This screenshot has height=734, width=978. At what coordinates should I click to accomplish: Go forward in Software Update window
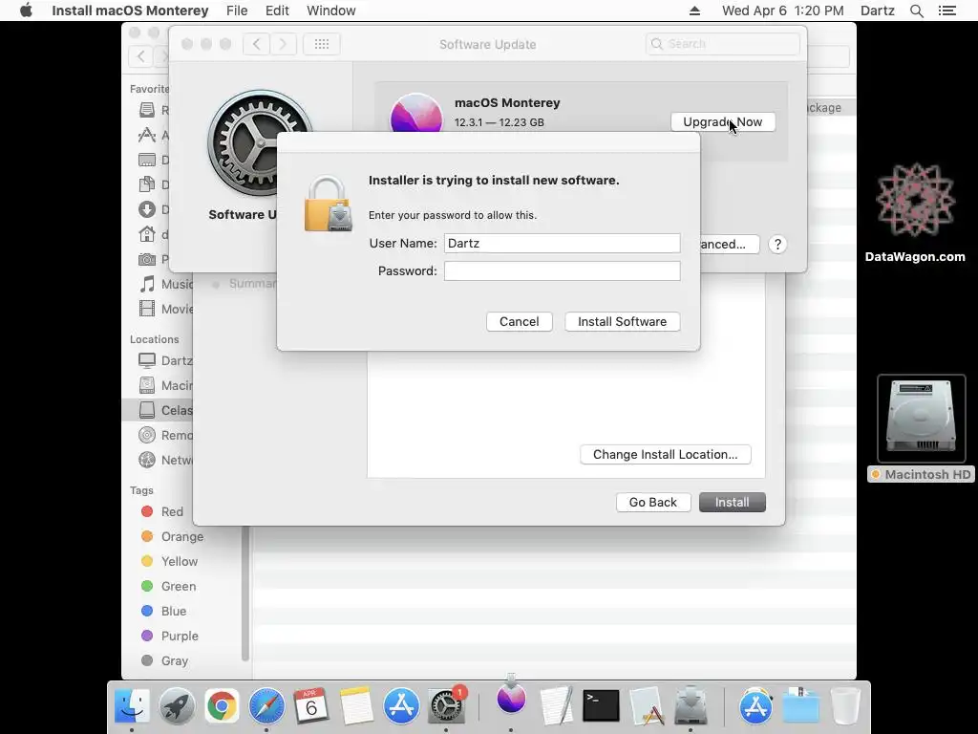[283, 44]
